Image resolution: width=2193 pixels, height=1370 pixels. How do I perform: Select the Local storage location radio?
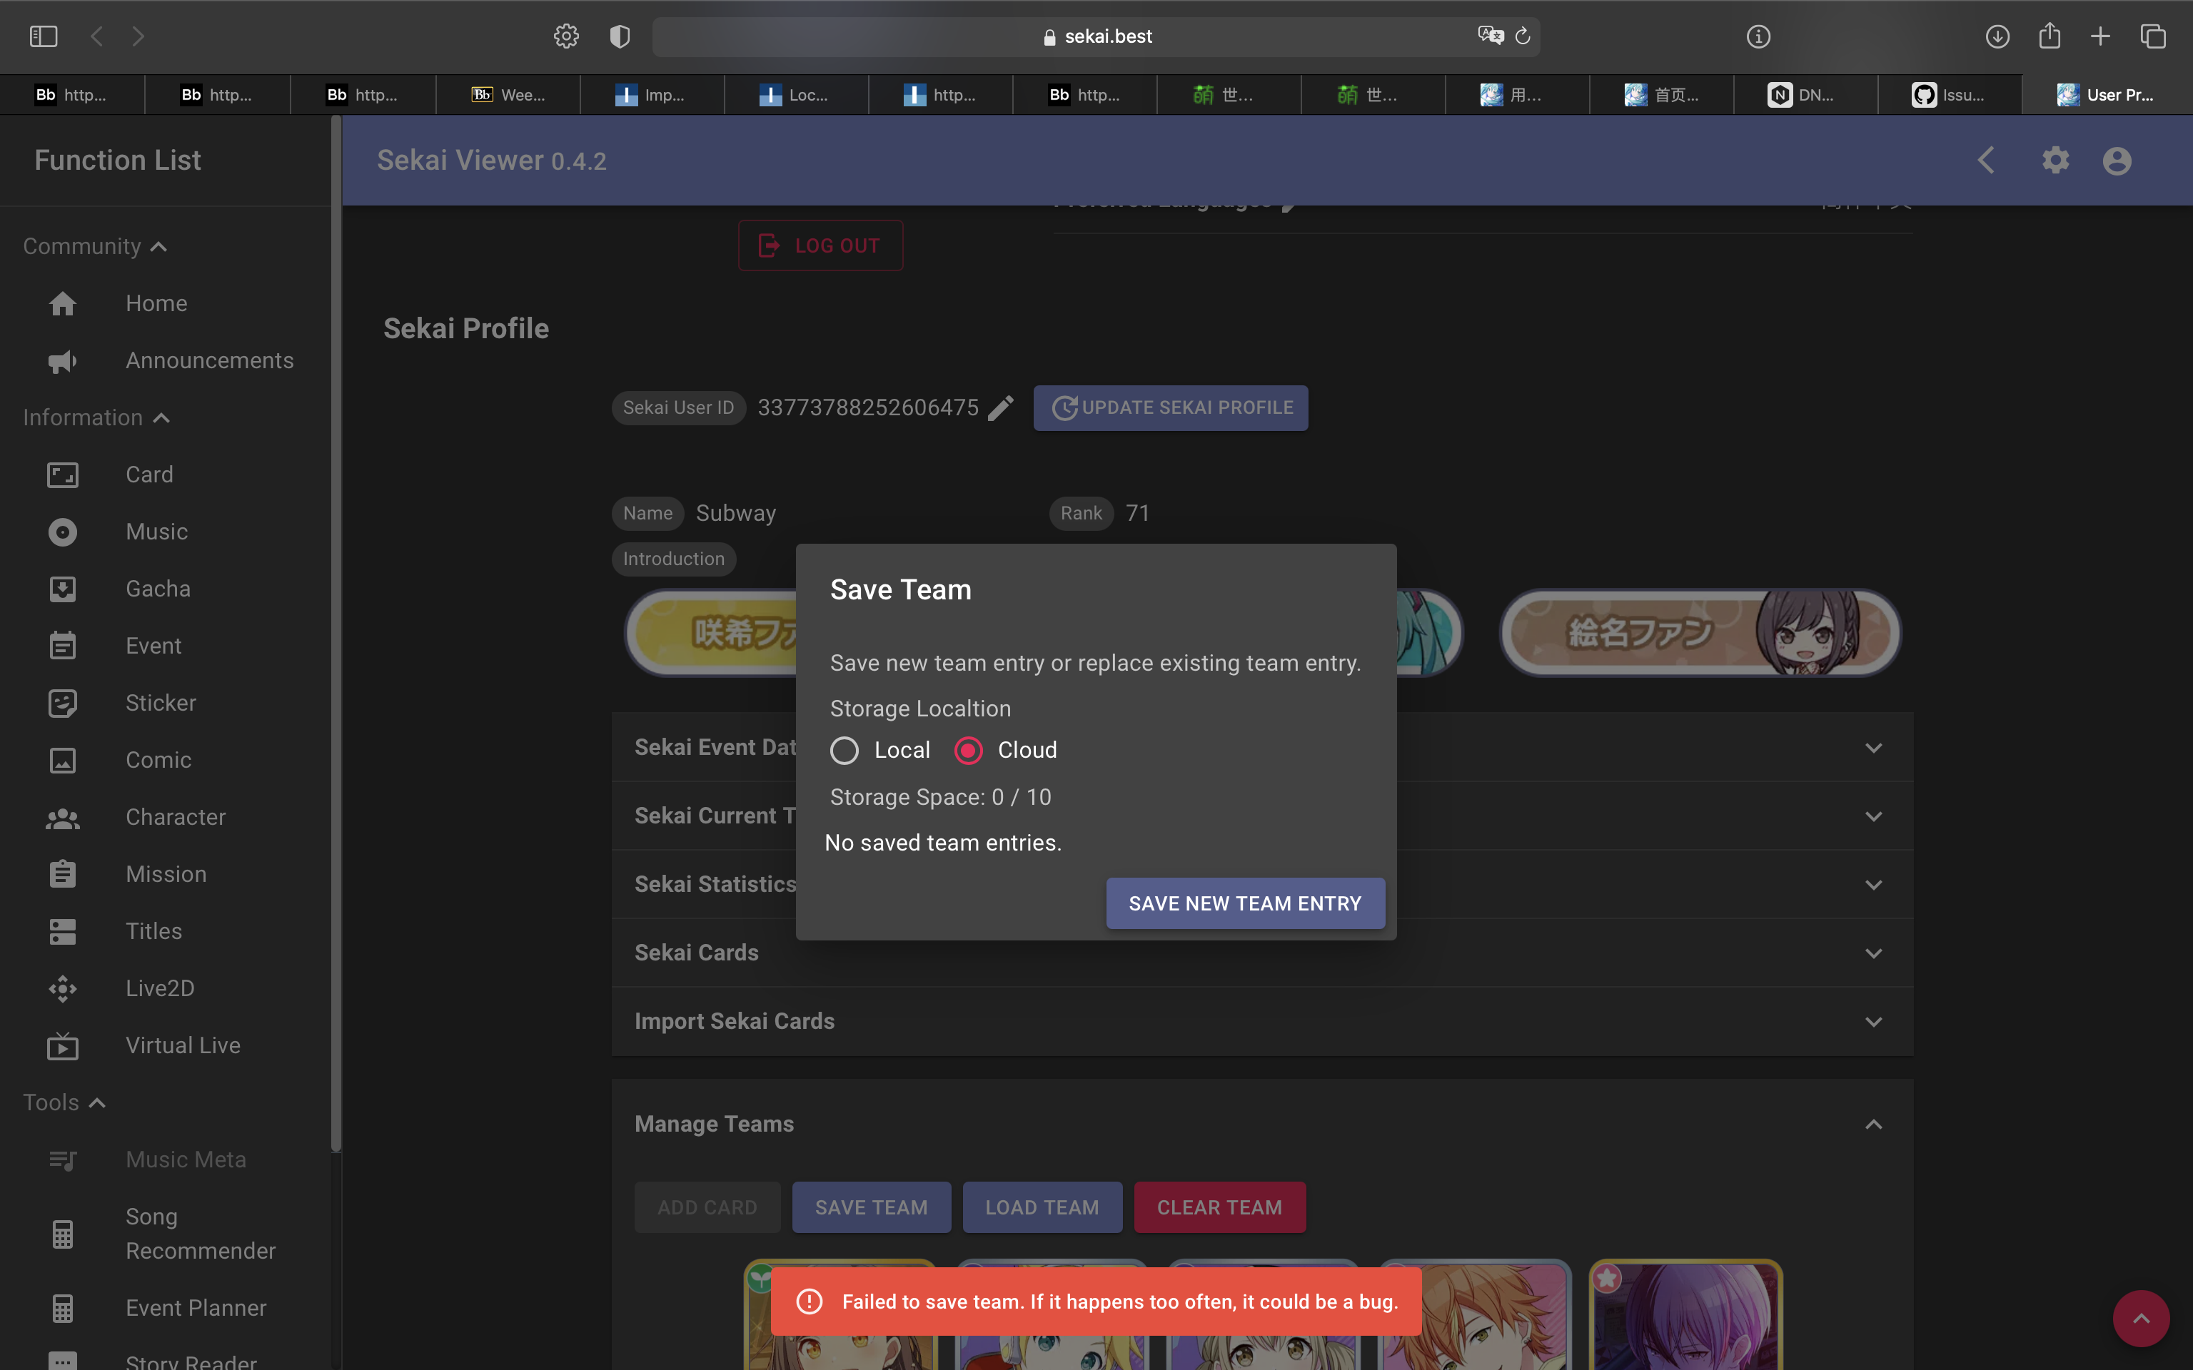pos(845,750)
